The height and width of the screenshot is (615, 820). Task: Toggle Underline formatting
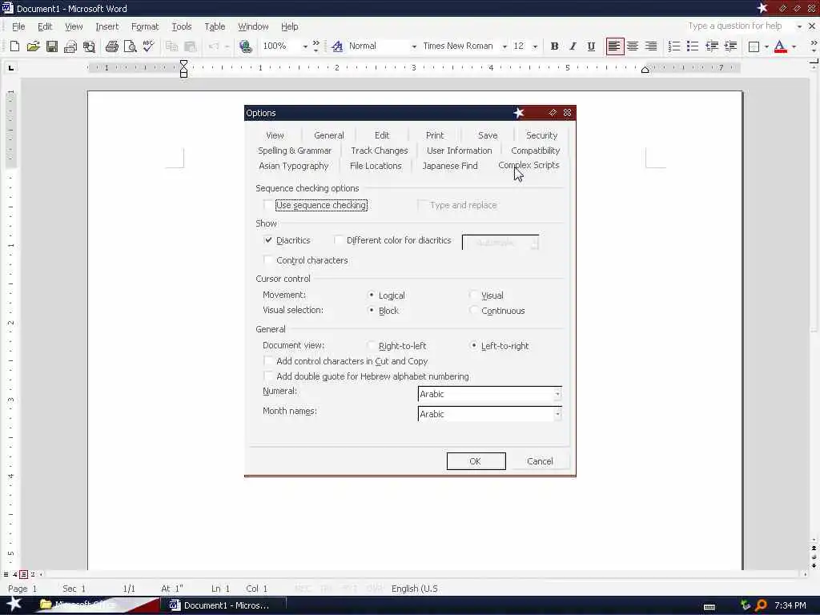591,46
